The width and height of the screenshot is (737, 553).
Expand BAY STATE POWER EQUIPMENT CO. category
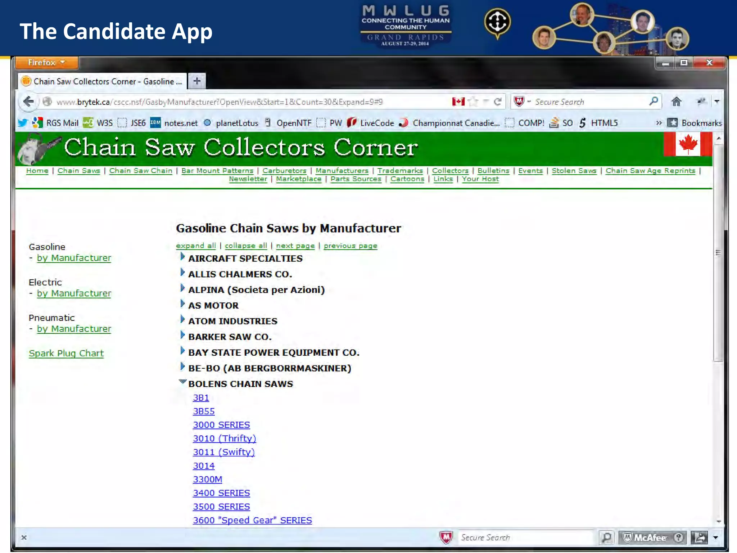click(x=182, y=351)
